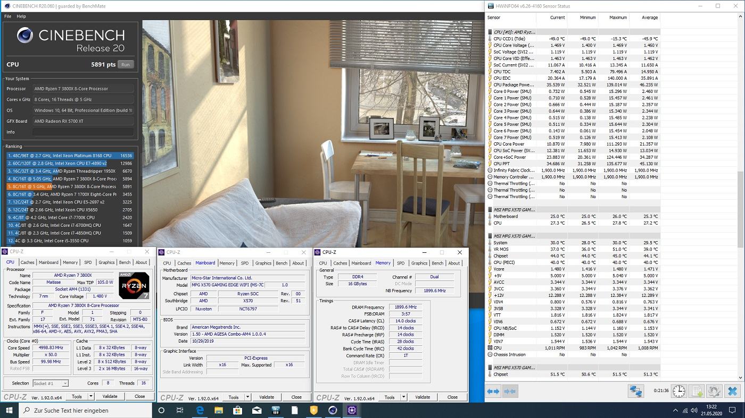Open Tools dropdown arrow in left CPU-Z window

tap(91, 396)
